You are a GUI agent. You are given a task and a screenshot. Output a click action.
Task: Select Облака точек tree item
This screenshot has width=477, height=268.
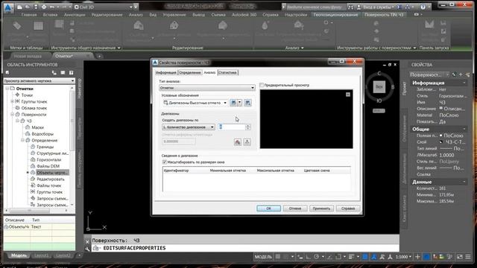pyautogui.click(x=34, y=108)
